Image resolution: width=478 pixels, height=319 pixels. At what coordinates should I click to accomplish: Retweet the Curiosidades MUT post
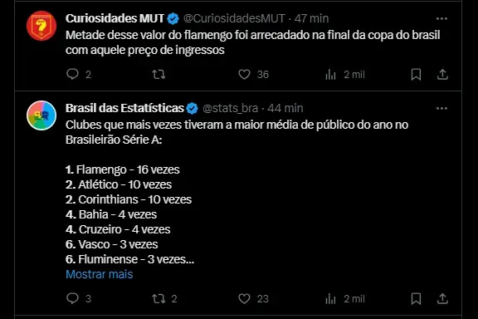tap(159, 74)
